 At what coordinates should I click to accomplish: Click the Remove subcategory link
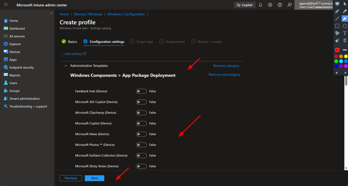pos(224,74)
